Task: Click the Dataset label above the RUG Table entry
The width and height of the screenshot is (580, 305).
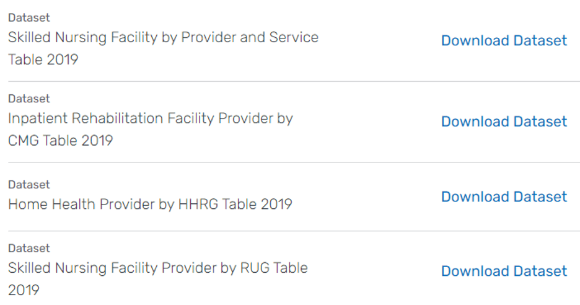Action: 29,248
